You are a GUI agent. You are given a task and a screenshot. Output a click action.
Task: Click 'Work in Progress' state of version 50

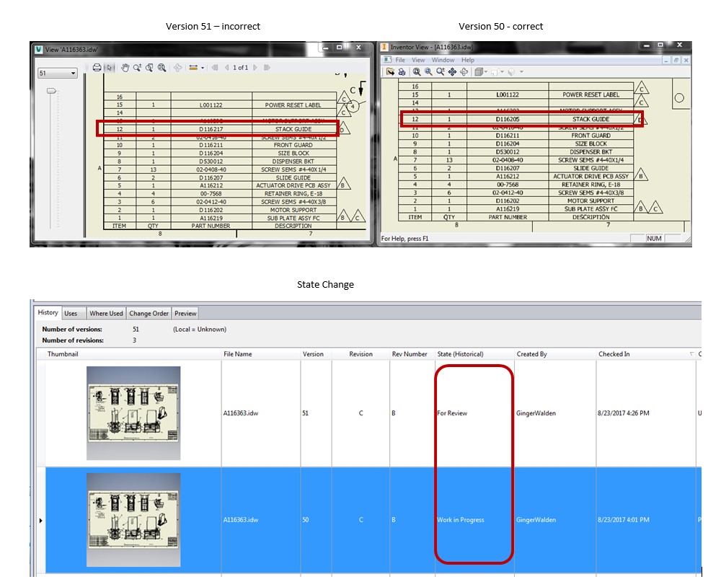(x=460, y=520)
